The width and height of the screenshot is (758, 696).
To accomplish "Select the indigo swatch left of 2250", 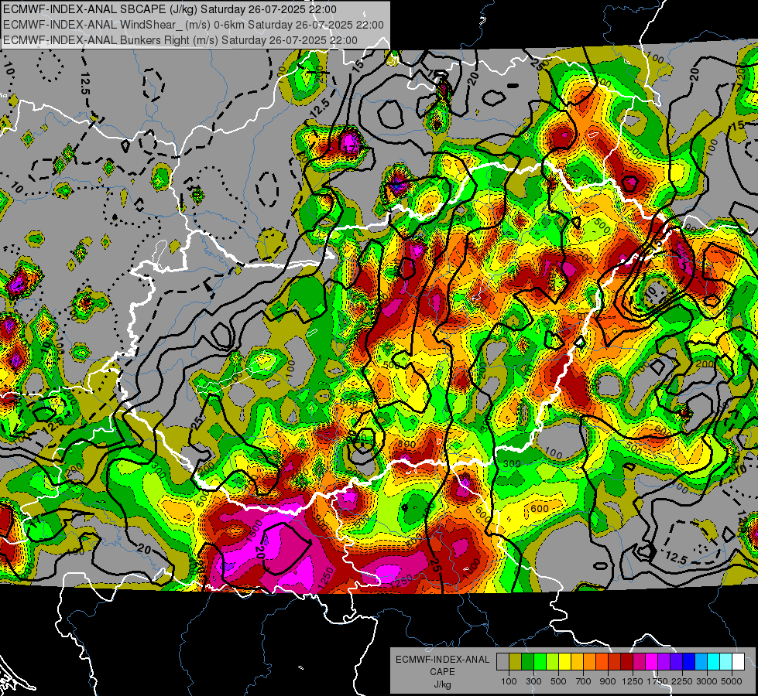I will point(676,661).
